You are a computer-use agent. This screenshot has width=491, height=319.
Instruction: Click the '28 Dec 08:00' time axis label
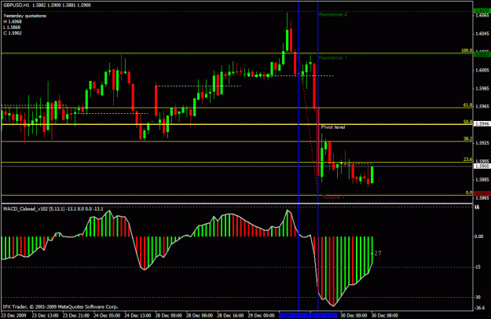click(200, 315)
